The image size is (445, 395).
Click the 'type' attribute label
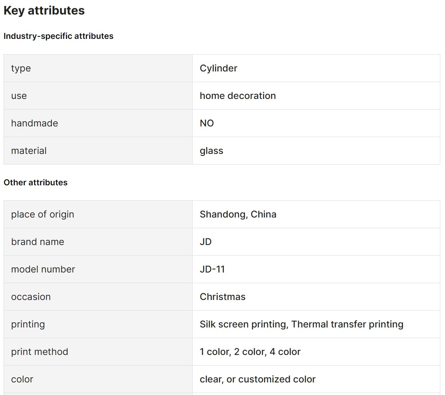click(21, 68)
